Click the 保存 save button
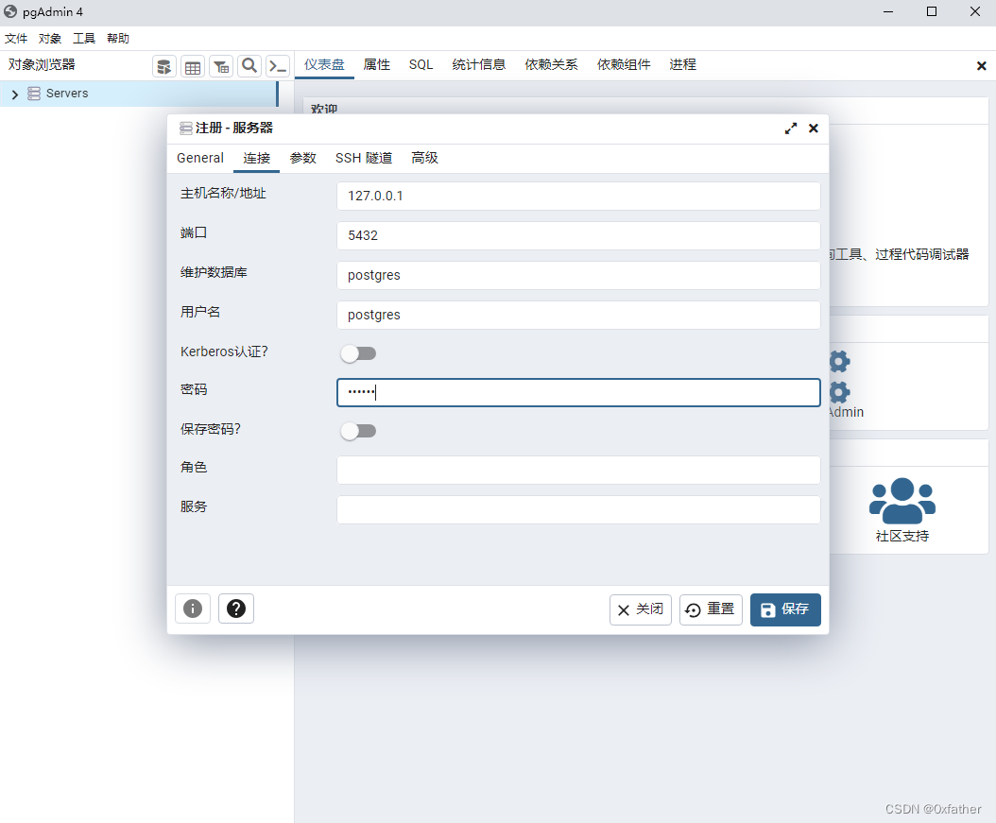The image size is (996, 823). 785,609
